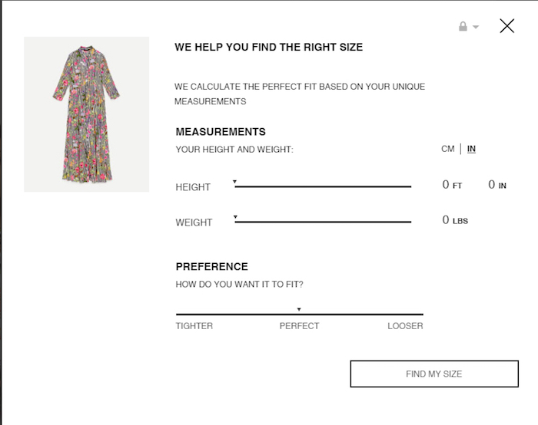Click the weight slider handle
The height and width of the screenshot is (425, 538).
(235, 219)
